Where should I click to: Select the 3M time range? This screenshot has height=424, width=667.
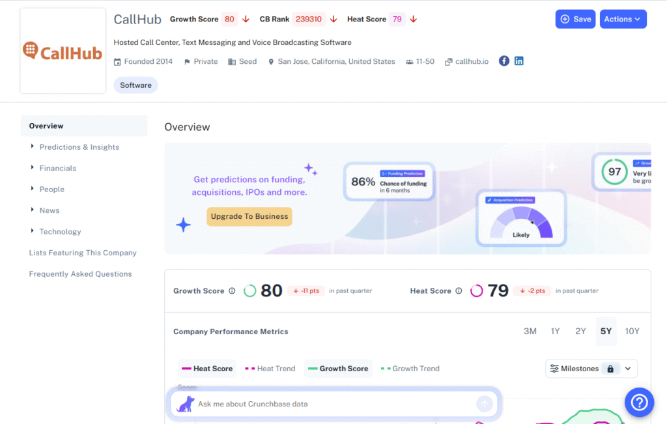point(530,332)
